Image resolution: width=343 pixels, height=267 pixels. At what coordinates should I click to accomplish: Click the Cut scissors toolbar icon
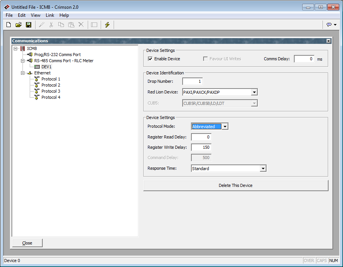[x=51, y=25]
